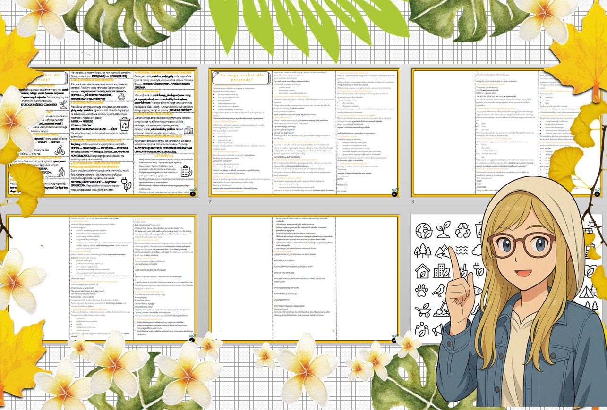Viewport: 607px width, 410px height.
Task: Select the bottom-middle slide thumbnail below slide 2
Action: tap(304, 278)
